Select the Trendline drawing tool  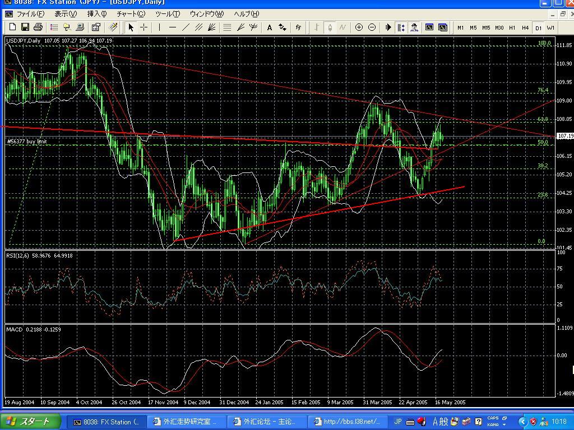click(x=186, y=27)
